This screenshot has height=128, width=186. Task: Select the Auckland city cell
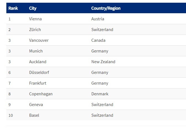38,62
